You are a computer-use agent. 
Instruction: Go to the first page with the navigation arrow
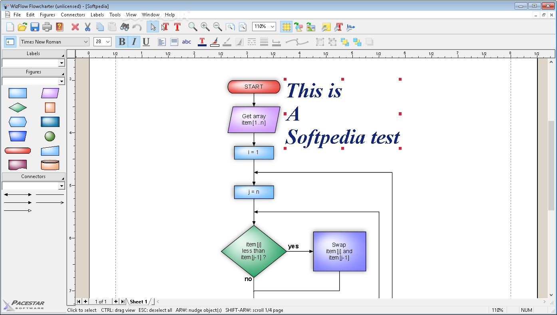click(79, 301)
